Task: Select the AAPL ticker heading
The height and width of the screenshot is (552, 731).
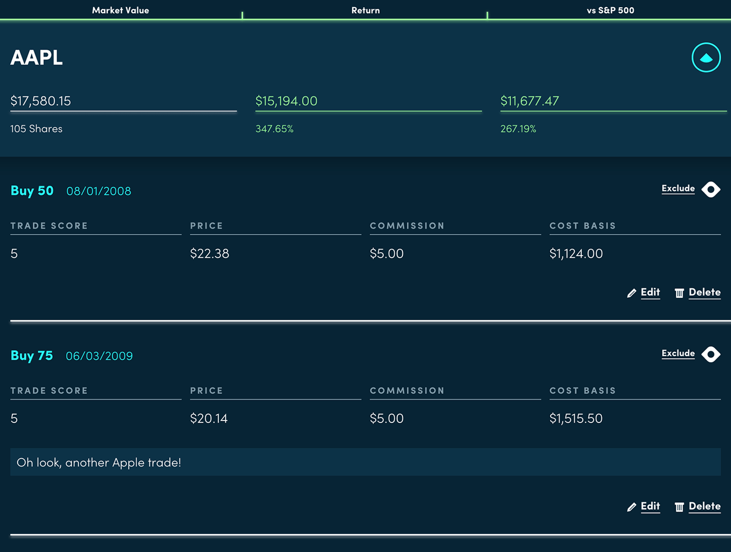Action: click(x=37, y=57)
